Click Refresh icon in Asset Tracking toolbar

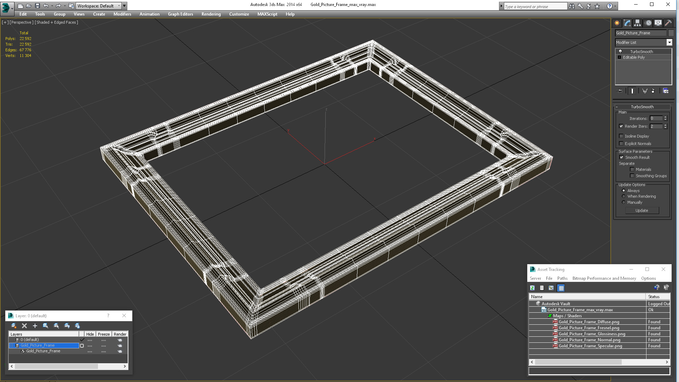coord(532,288)
